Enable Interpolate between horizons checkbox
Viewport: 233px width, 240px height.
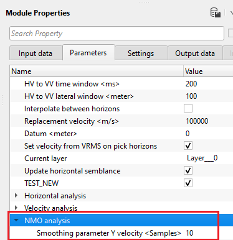[188, 108]
